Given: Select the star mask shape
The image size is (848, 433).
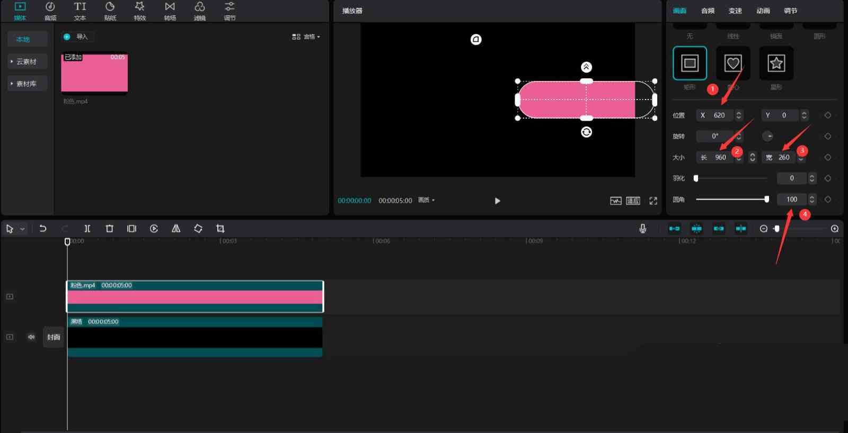Looking at the screenshot, I should 776,63.
